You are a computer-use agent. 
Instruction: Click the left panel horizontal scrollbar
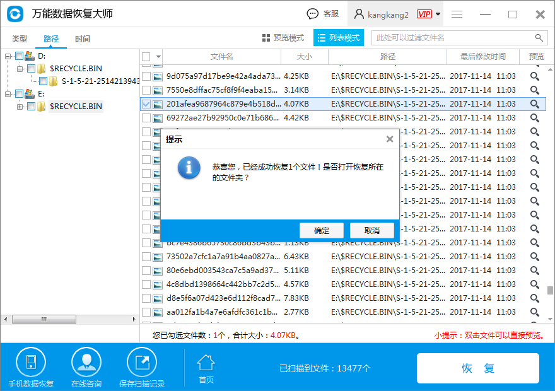pos(44,319)
